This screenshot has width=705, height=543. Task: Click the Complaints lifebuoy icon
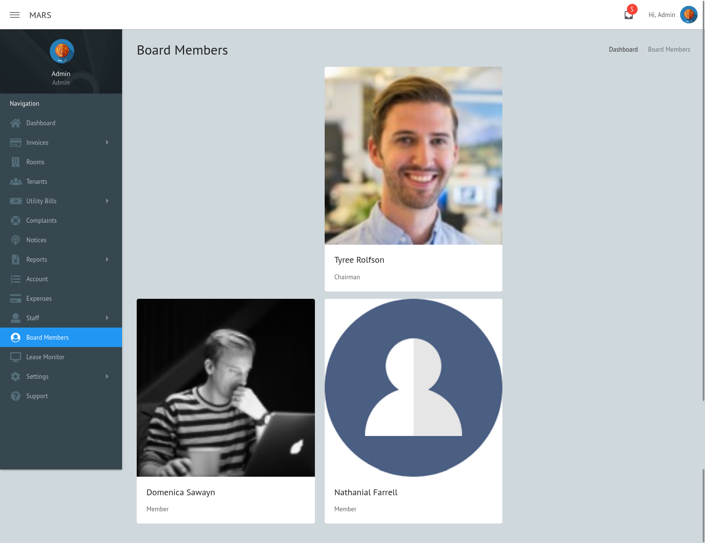16,221
